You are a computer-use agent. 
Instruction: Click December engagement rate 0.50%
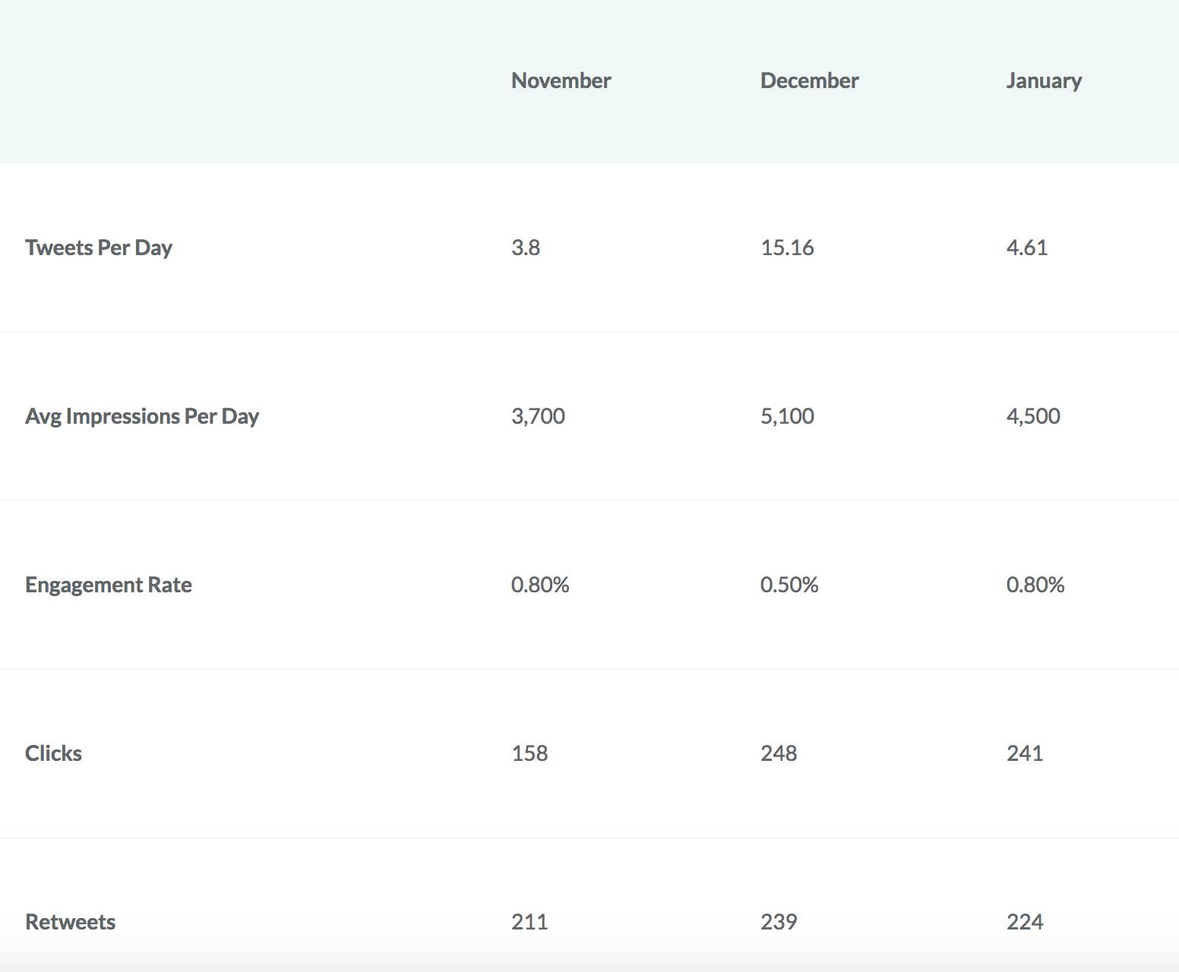point(789,585)
